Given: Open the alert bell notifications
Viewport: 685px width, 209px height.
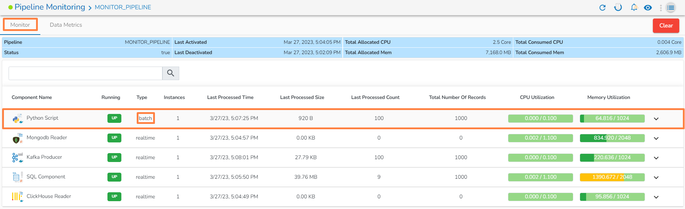Looking at the screenshot, I should (x=634, y=7).
